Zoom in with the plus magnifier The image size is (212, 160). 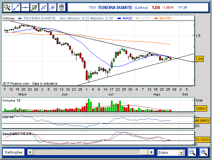click(204, 152)
